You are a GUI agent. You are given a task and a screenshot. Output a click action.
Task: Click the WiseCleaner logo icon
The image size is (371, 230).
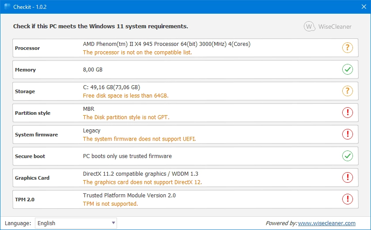[x=309, y=26]
